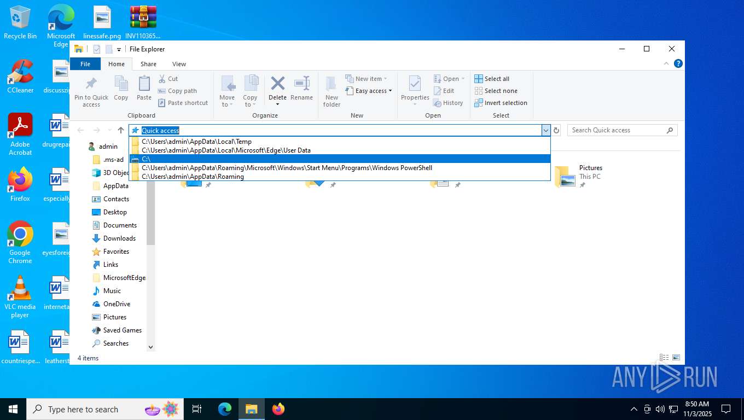Select the Windows PowerShell path suggestion
Image resolution: width=744 pixels, height=420 pixels.
(340, 167)
